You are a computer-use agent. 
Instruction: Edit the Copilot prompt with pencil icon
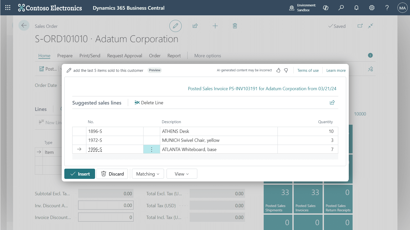[x=69, y=70]
